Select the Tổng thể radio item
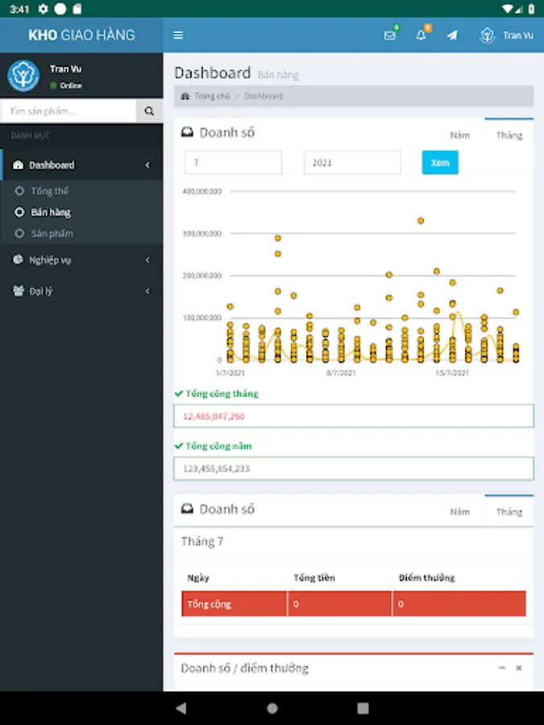Screen dimensions: 544x725 click(19, 191)
